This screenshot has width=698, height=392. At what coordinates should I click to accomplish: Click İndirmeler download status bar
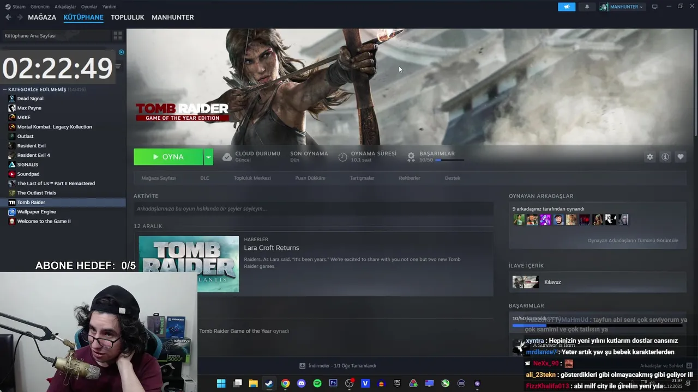[x=338, y=366]
